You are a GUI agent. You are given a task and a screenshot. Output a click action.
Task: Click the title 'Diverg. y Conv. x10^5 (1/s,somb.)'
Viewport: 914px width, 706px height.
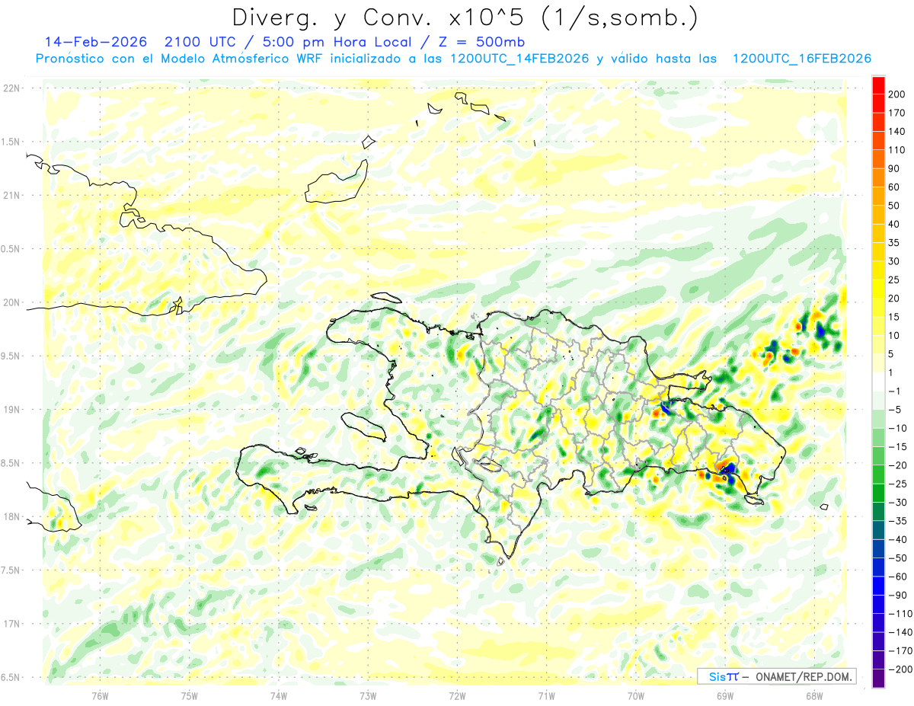point(465,18)
